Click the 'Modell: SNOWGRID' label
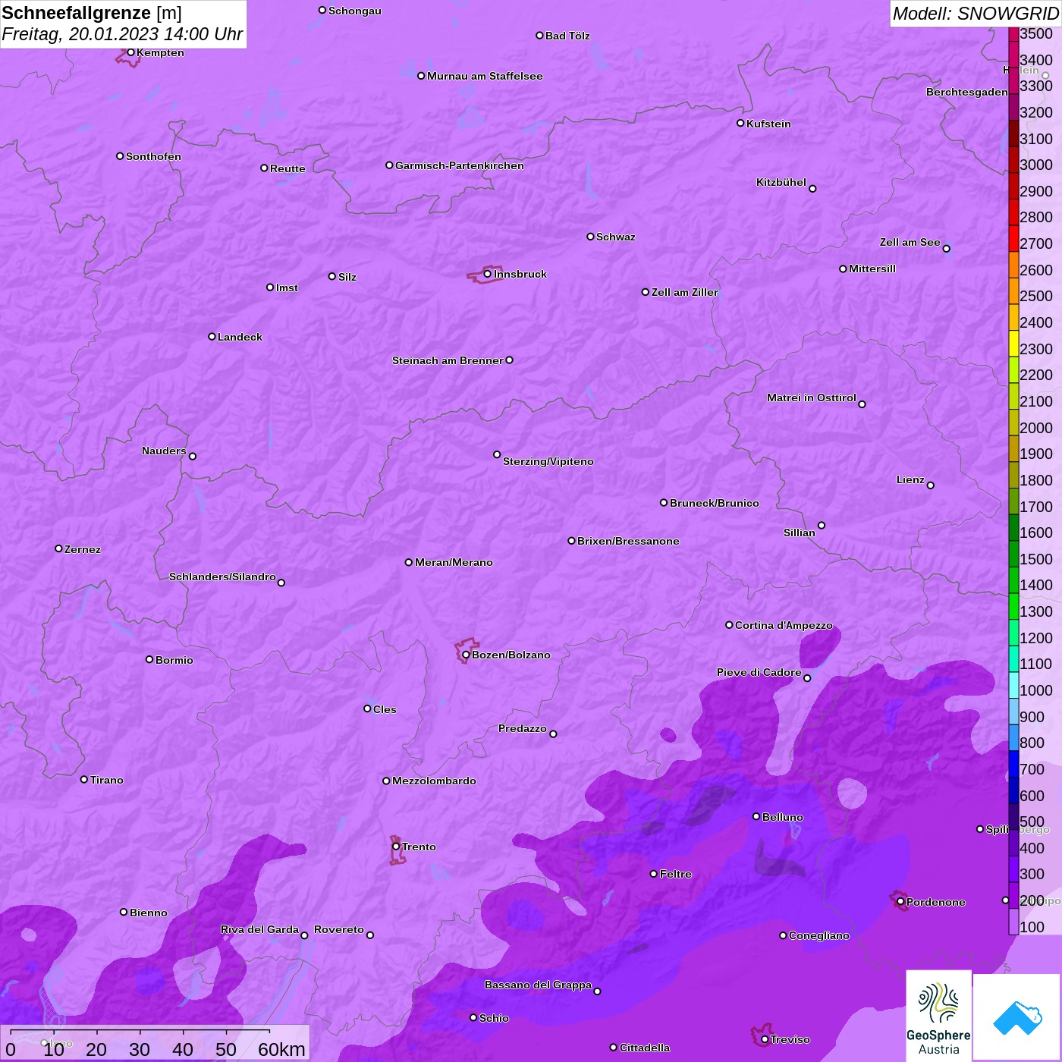1062x1062 pixels. pos(976,14)
